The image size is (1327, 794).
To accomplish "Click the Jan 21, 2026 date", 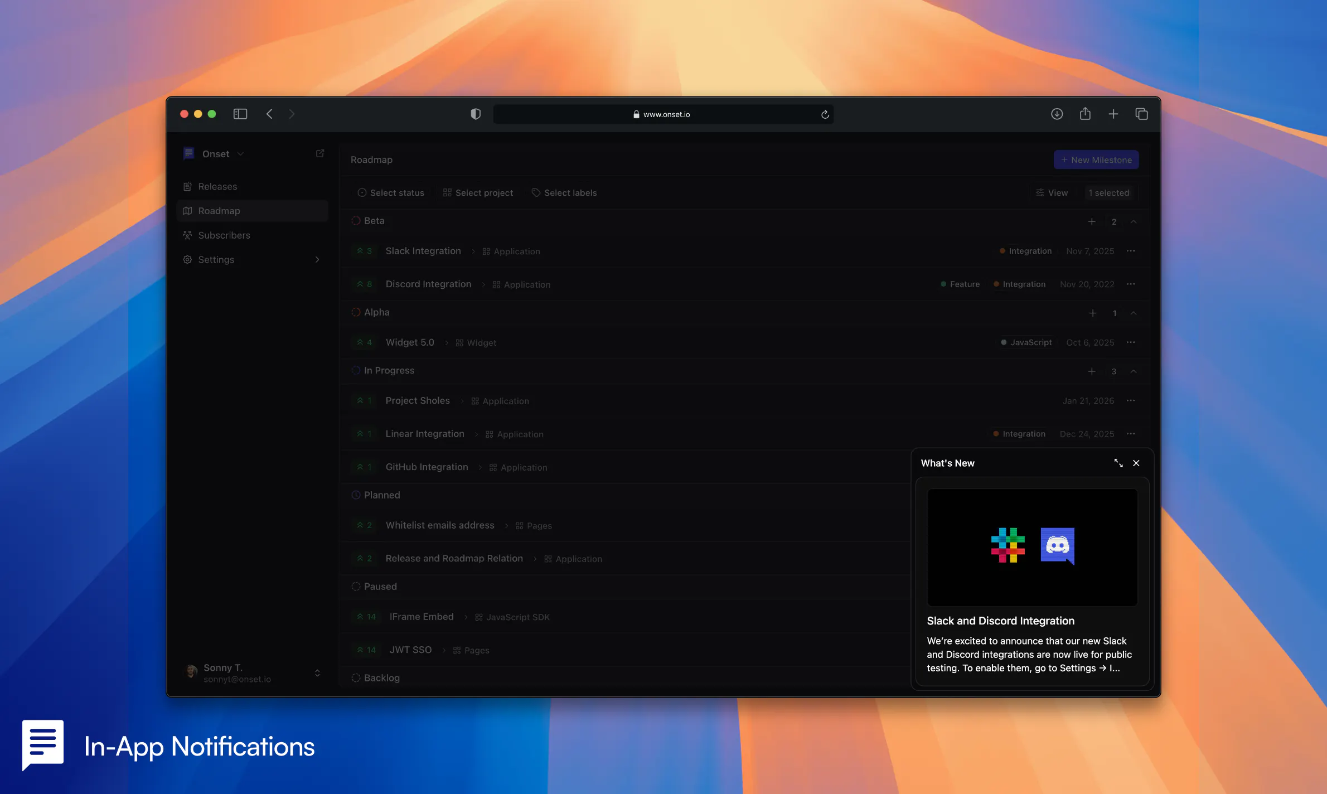I will [1088, 401].
